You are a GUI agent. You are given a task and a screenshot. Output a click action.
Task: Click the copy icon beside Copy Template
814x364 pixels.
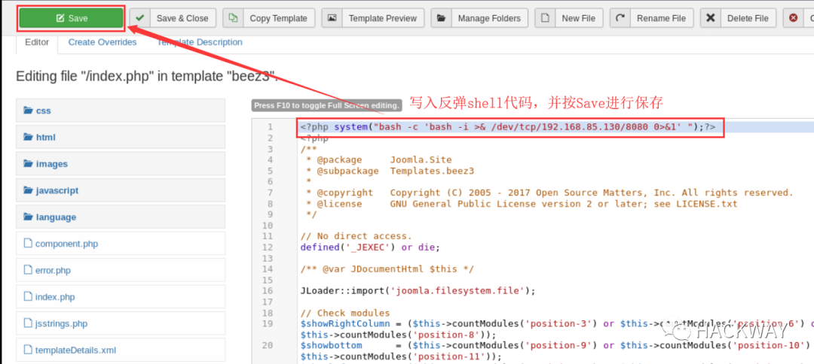click(x=233, y=18)
